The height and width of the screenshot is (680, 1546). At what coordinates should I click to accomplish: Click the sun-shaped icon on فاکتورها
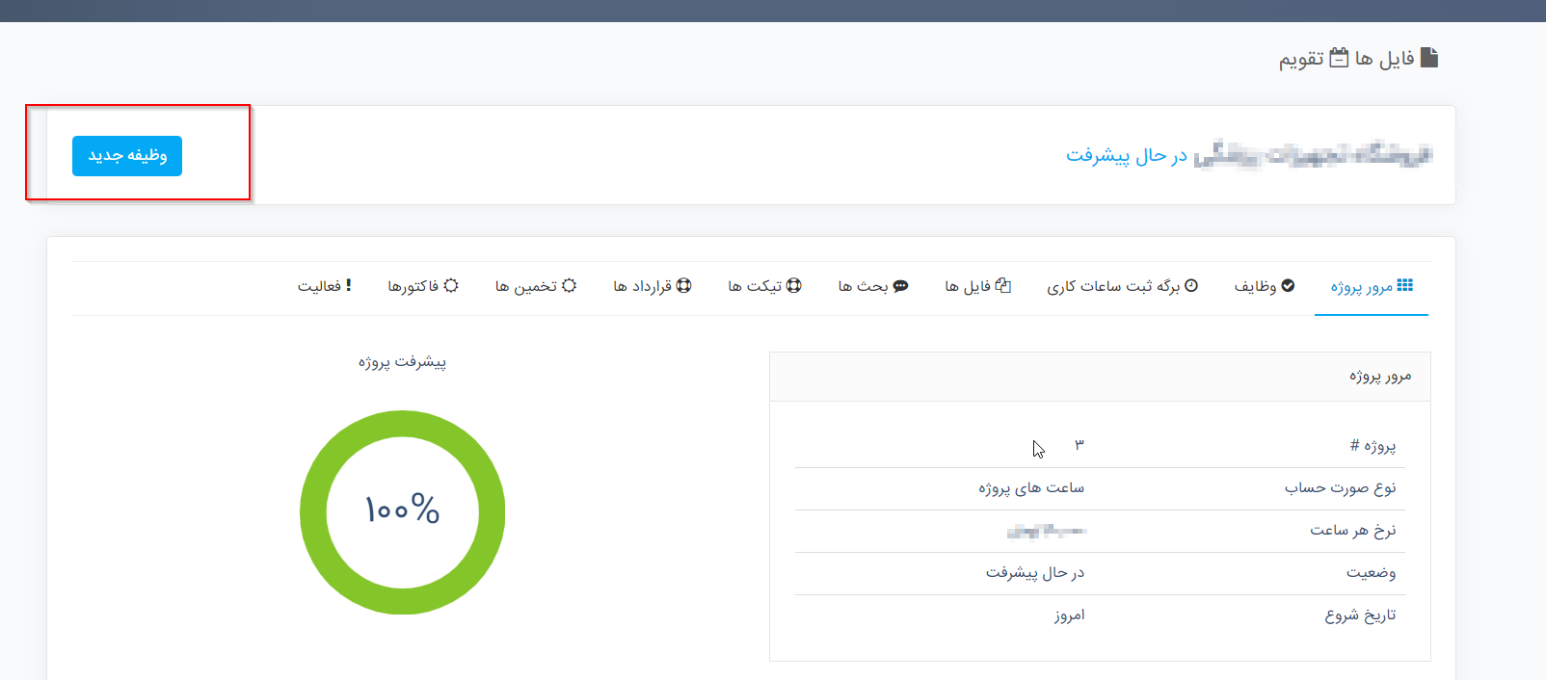451,285
